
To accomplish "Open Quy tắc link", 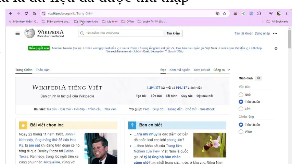I will click(187, 96).
